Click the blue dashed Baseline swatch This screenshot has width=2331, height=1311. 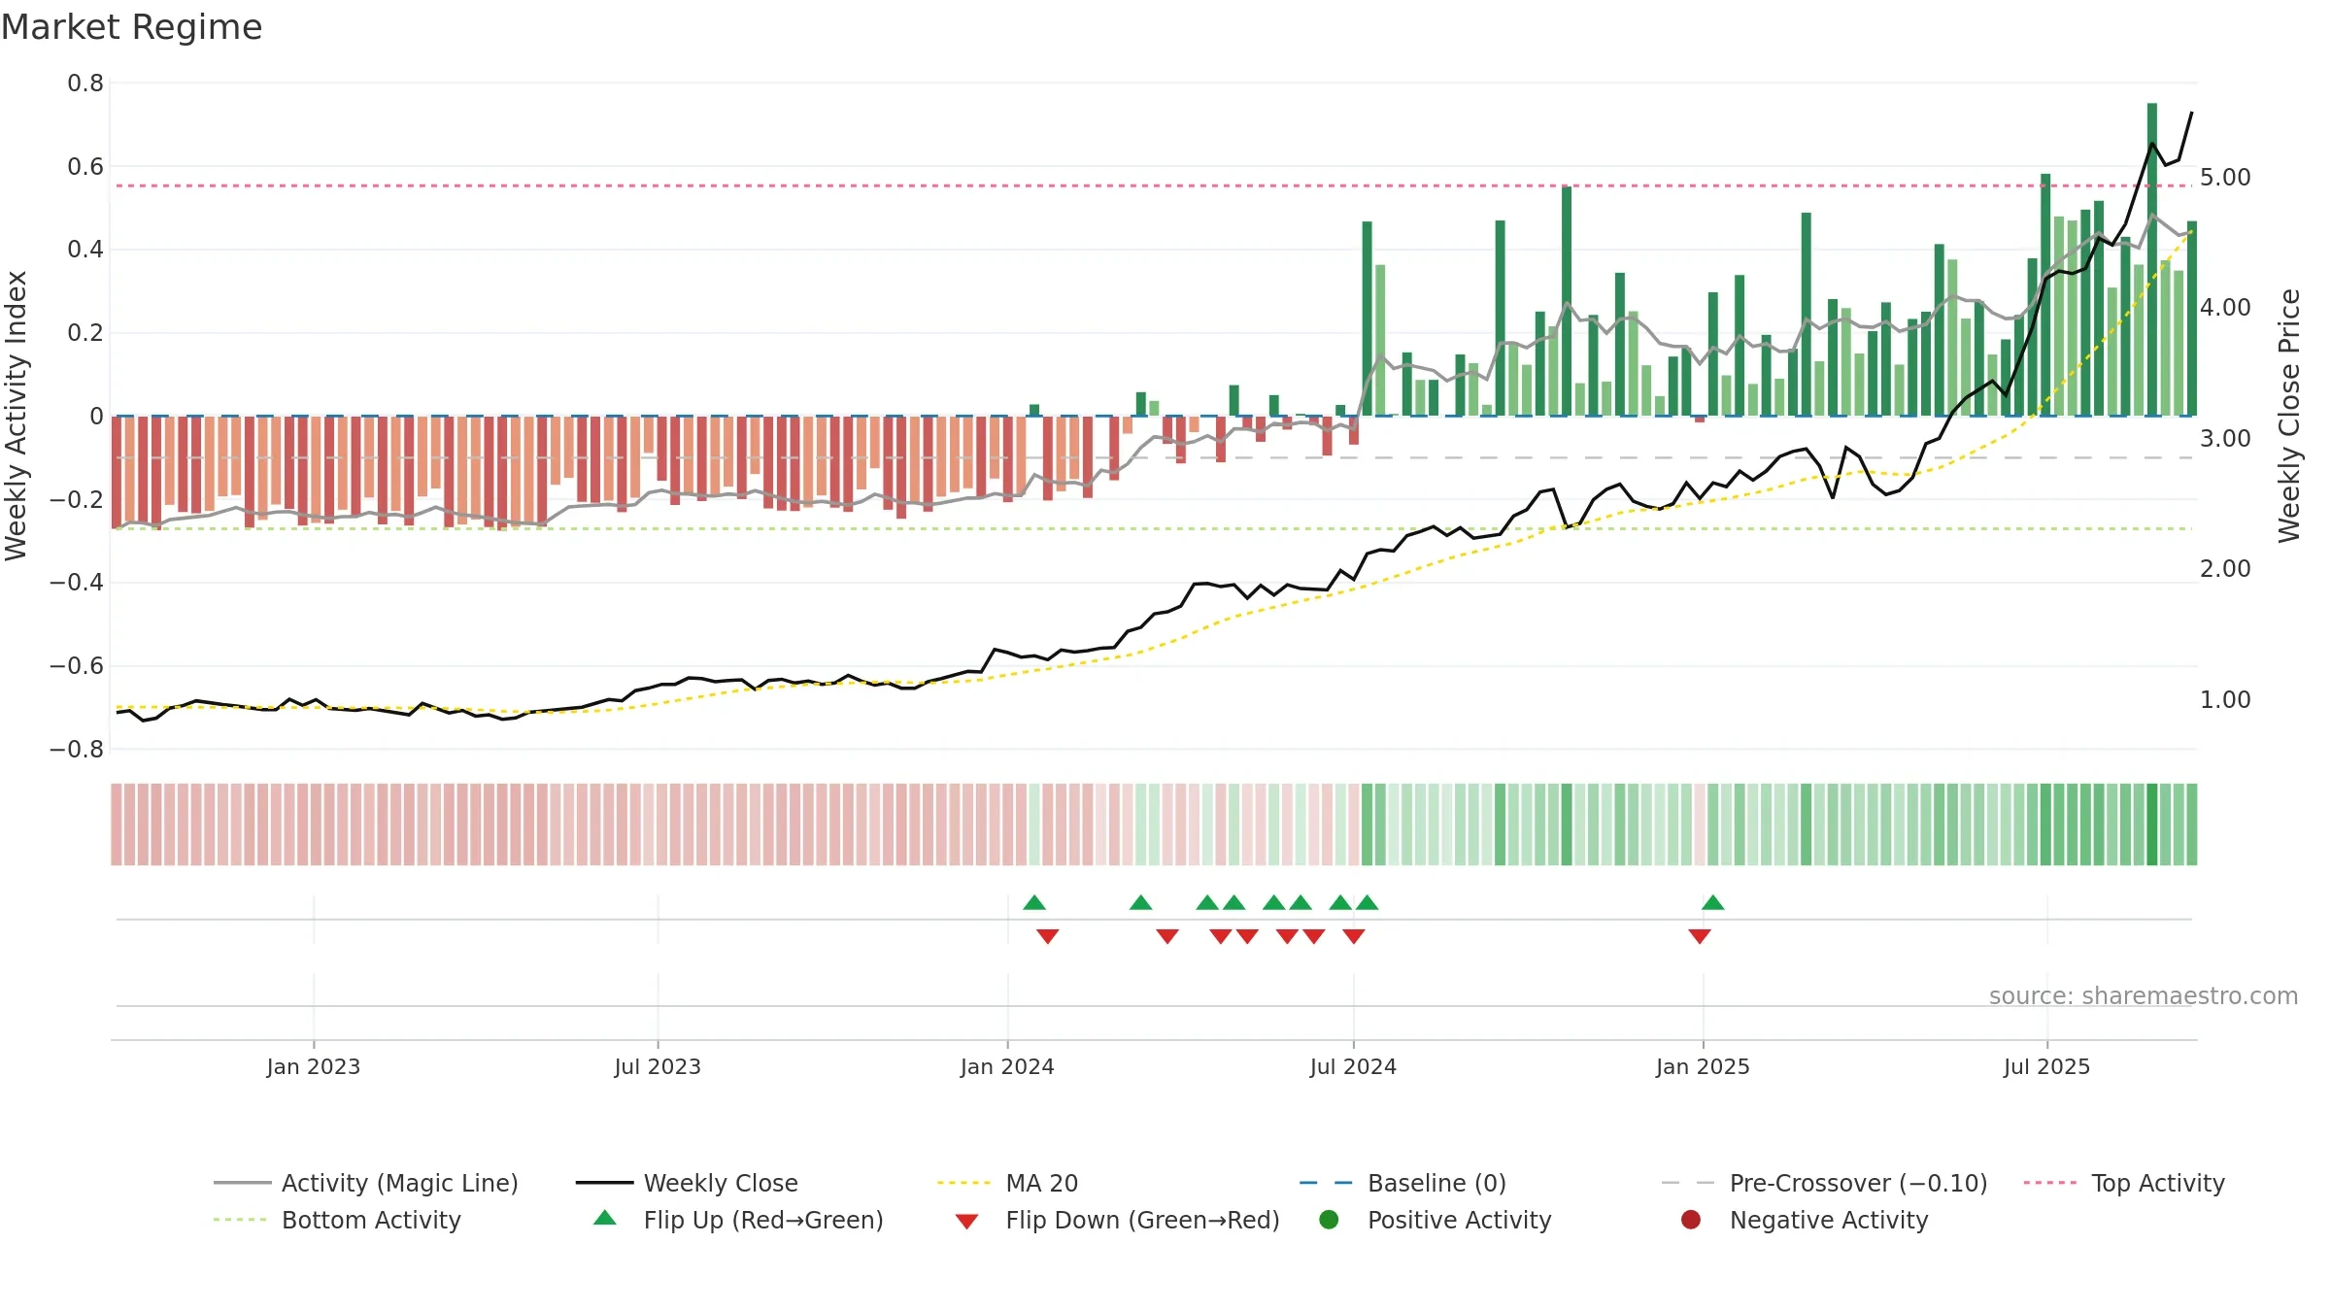click(1328, 1183)
